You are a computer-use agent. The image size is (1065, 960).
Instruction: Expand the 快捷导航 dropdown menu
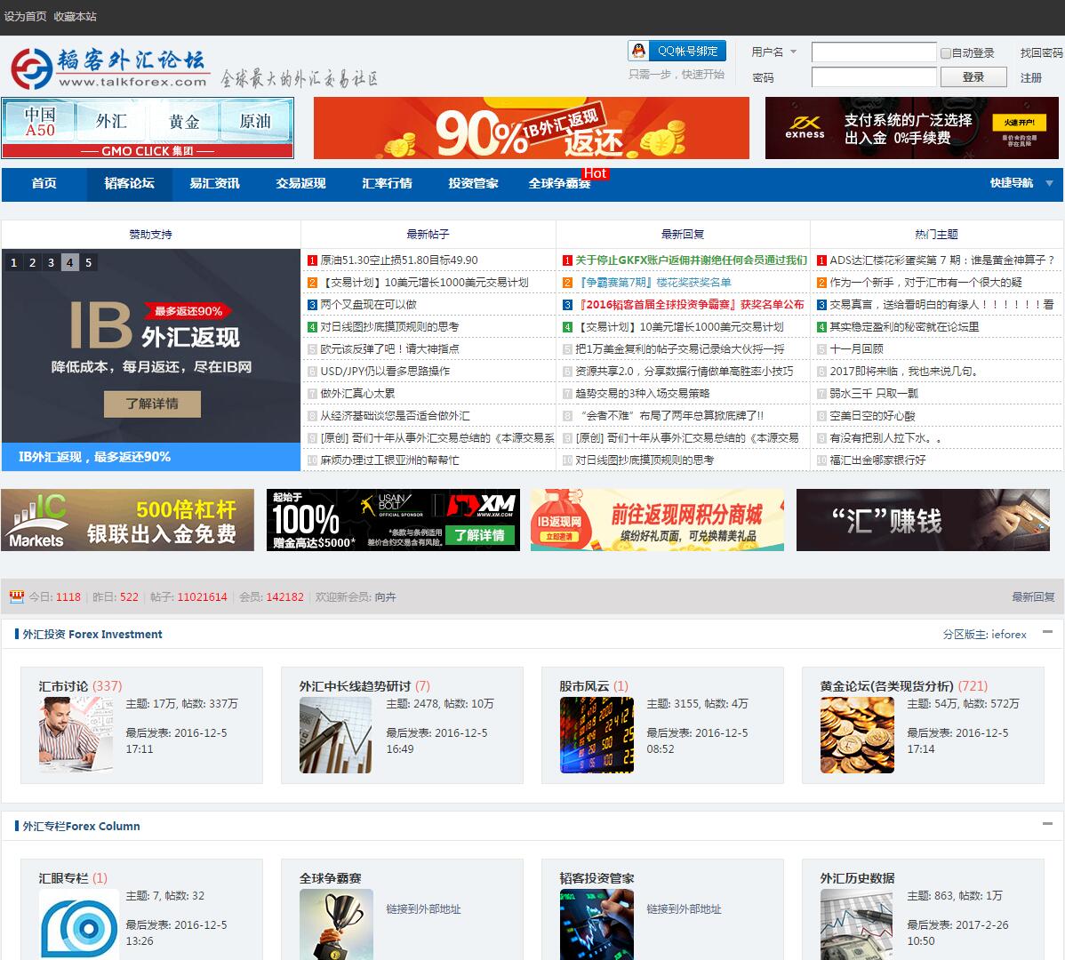pos(1021,183)
